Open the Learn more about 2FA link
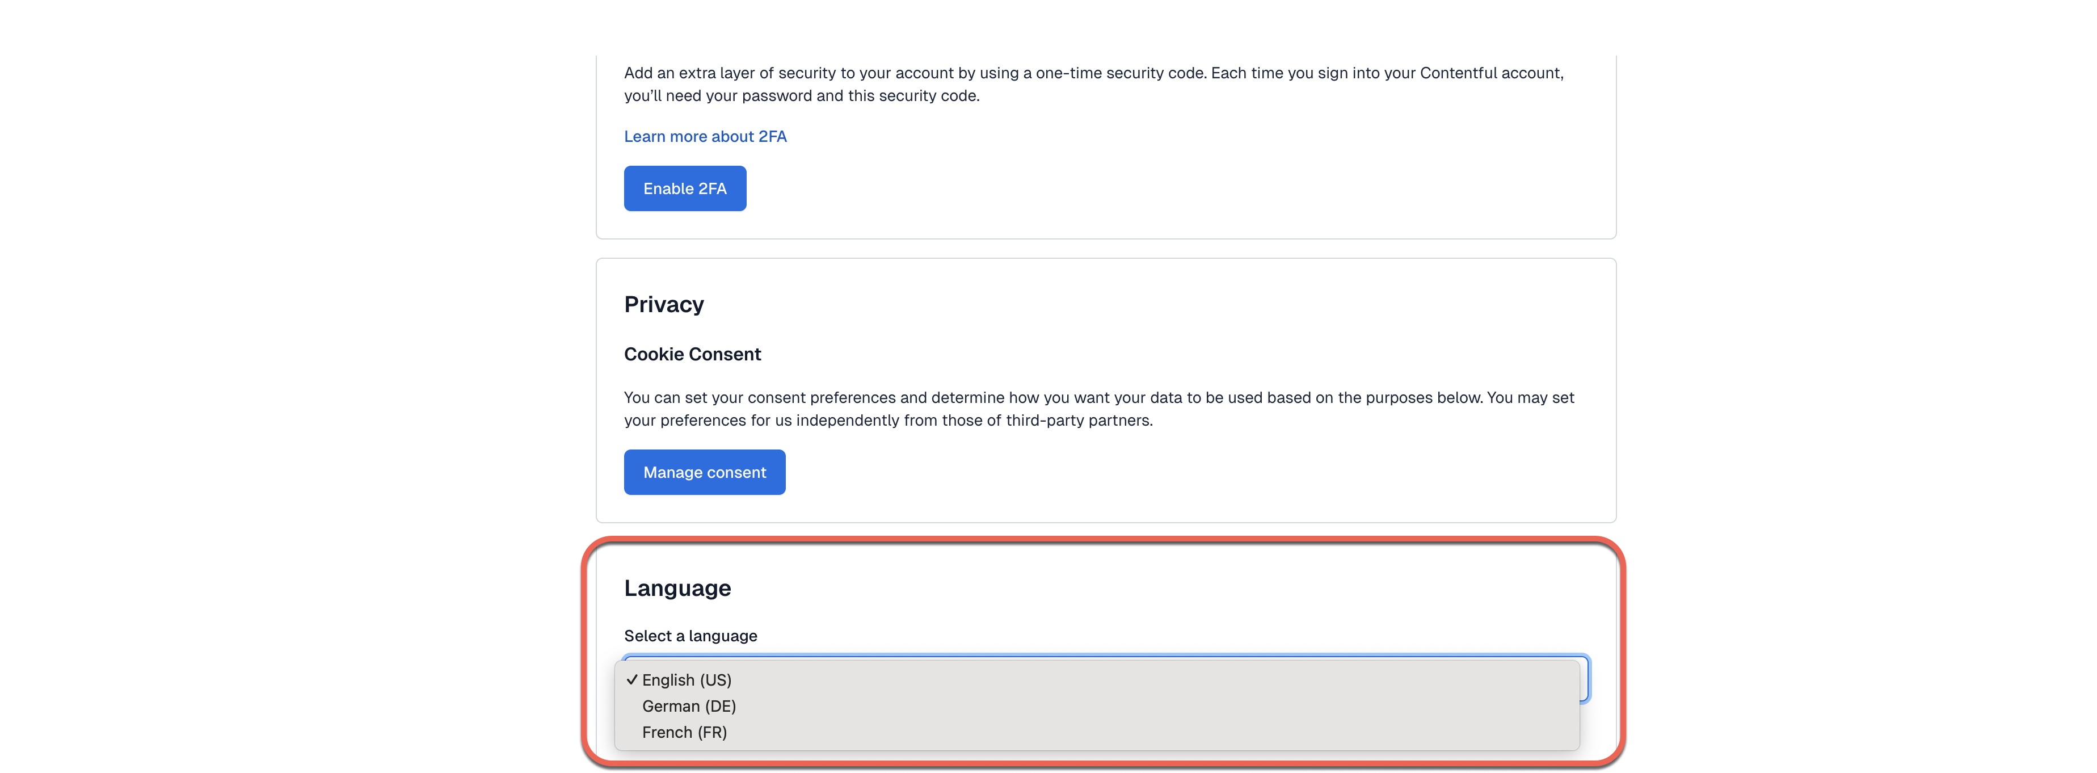The height and width of the screenshot is (773, 2097). pos(705,136)
